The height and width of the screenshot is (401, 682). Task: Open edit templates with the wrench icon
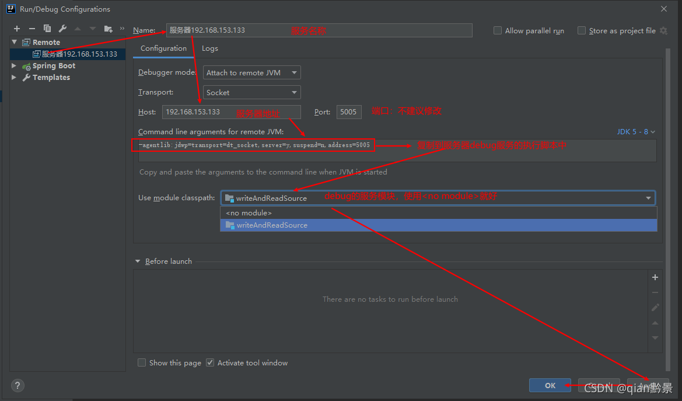tap(62, 28)
